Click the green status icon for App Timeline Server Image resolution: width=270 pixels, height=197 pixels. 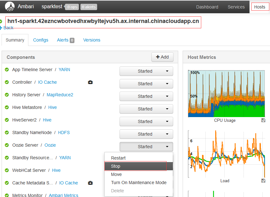[7, 70]
